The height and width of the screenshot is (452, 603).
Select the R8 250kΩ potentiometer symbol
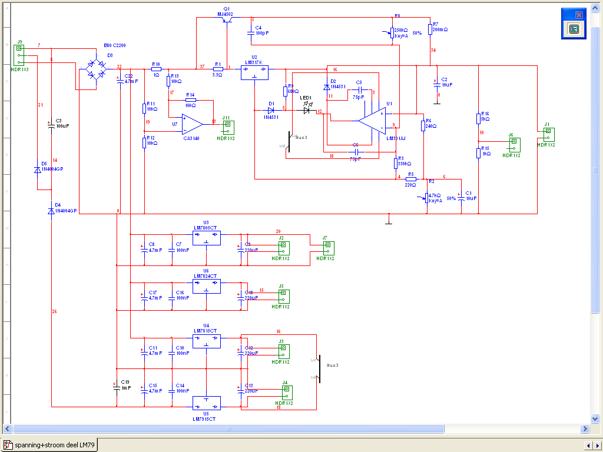[392, 32]
